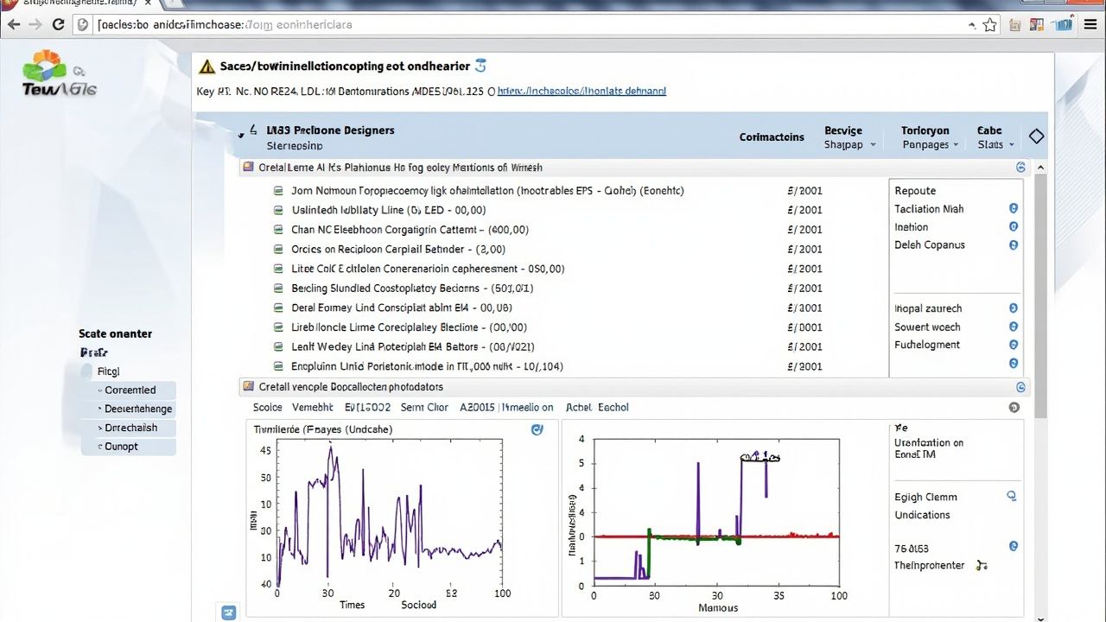Click the blue icon beside 76 d\53
The height and width of the screenshot is (622, 1106).
click(x=1014, y=546)
